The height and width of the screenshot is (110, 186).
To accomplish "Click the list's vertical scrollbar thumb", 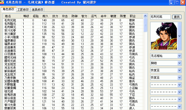I will click(145, 25).
